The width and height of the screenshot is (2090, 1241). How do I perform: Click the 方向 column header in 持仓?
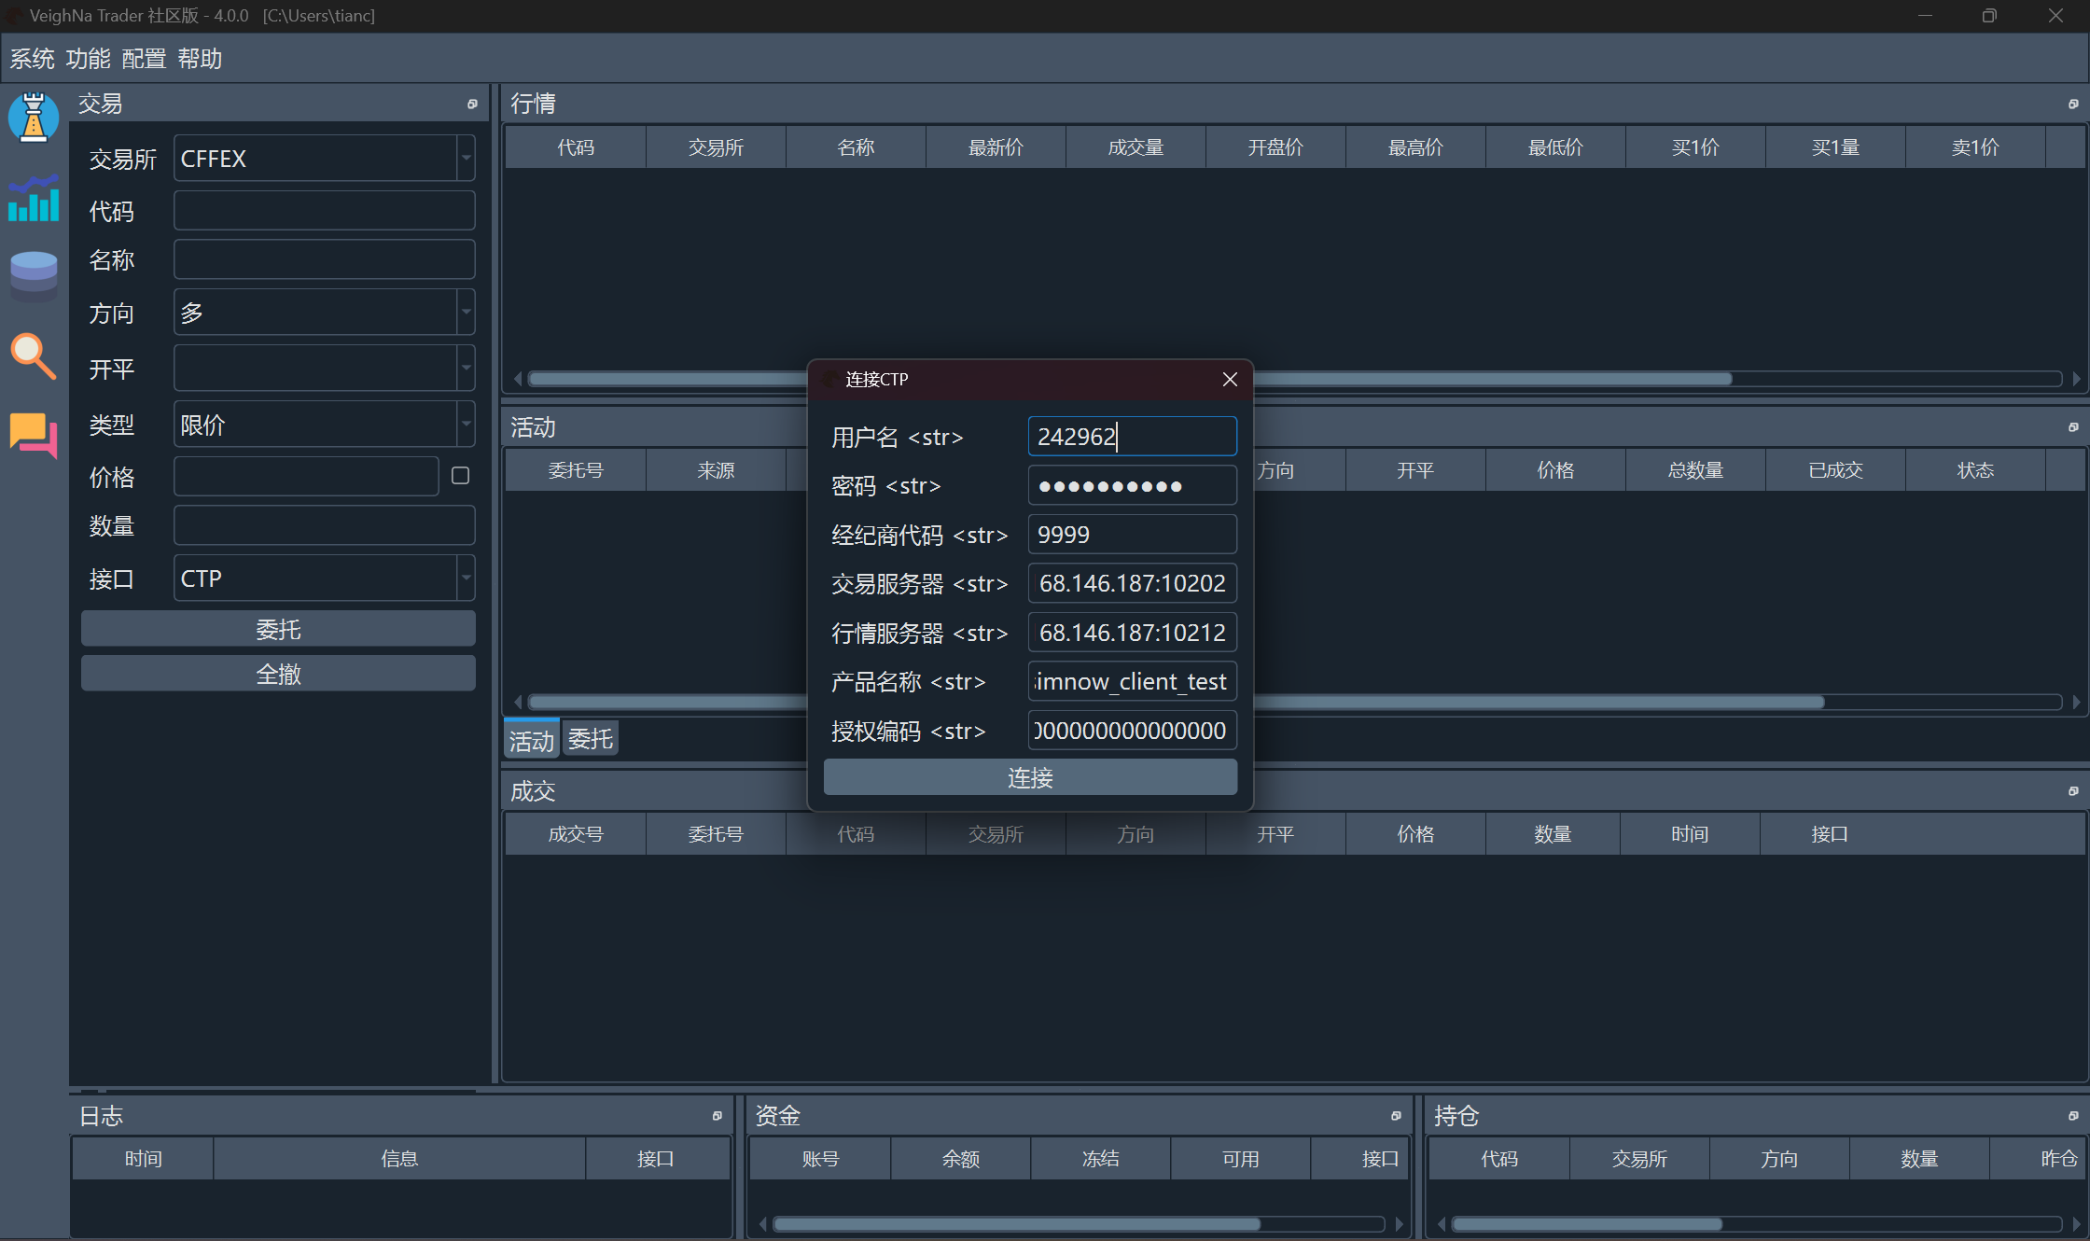coord(1779,1159)
